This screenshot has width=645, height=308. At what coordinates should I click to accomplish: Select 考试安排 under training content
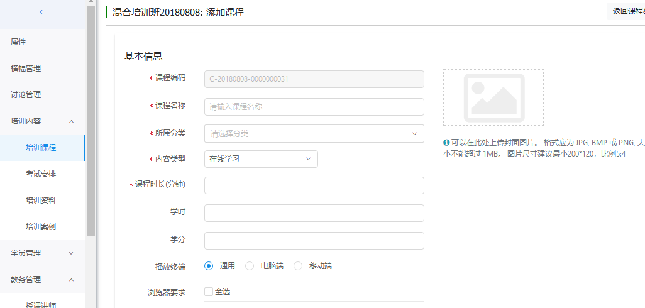[41, 174]
